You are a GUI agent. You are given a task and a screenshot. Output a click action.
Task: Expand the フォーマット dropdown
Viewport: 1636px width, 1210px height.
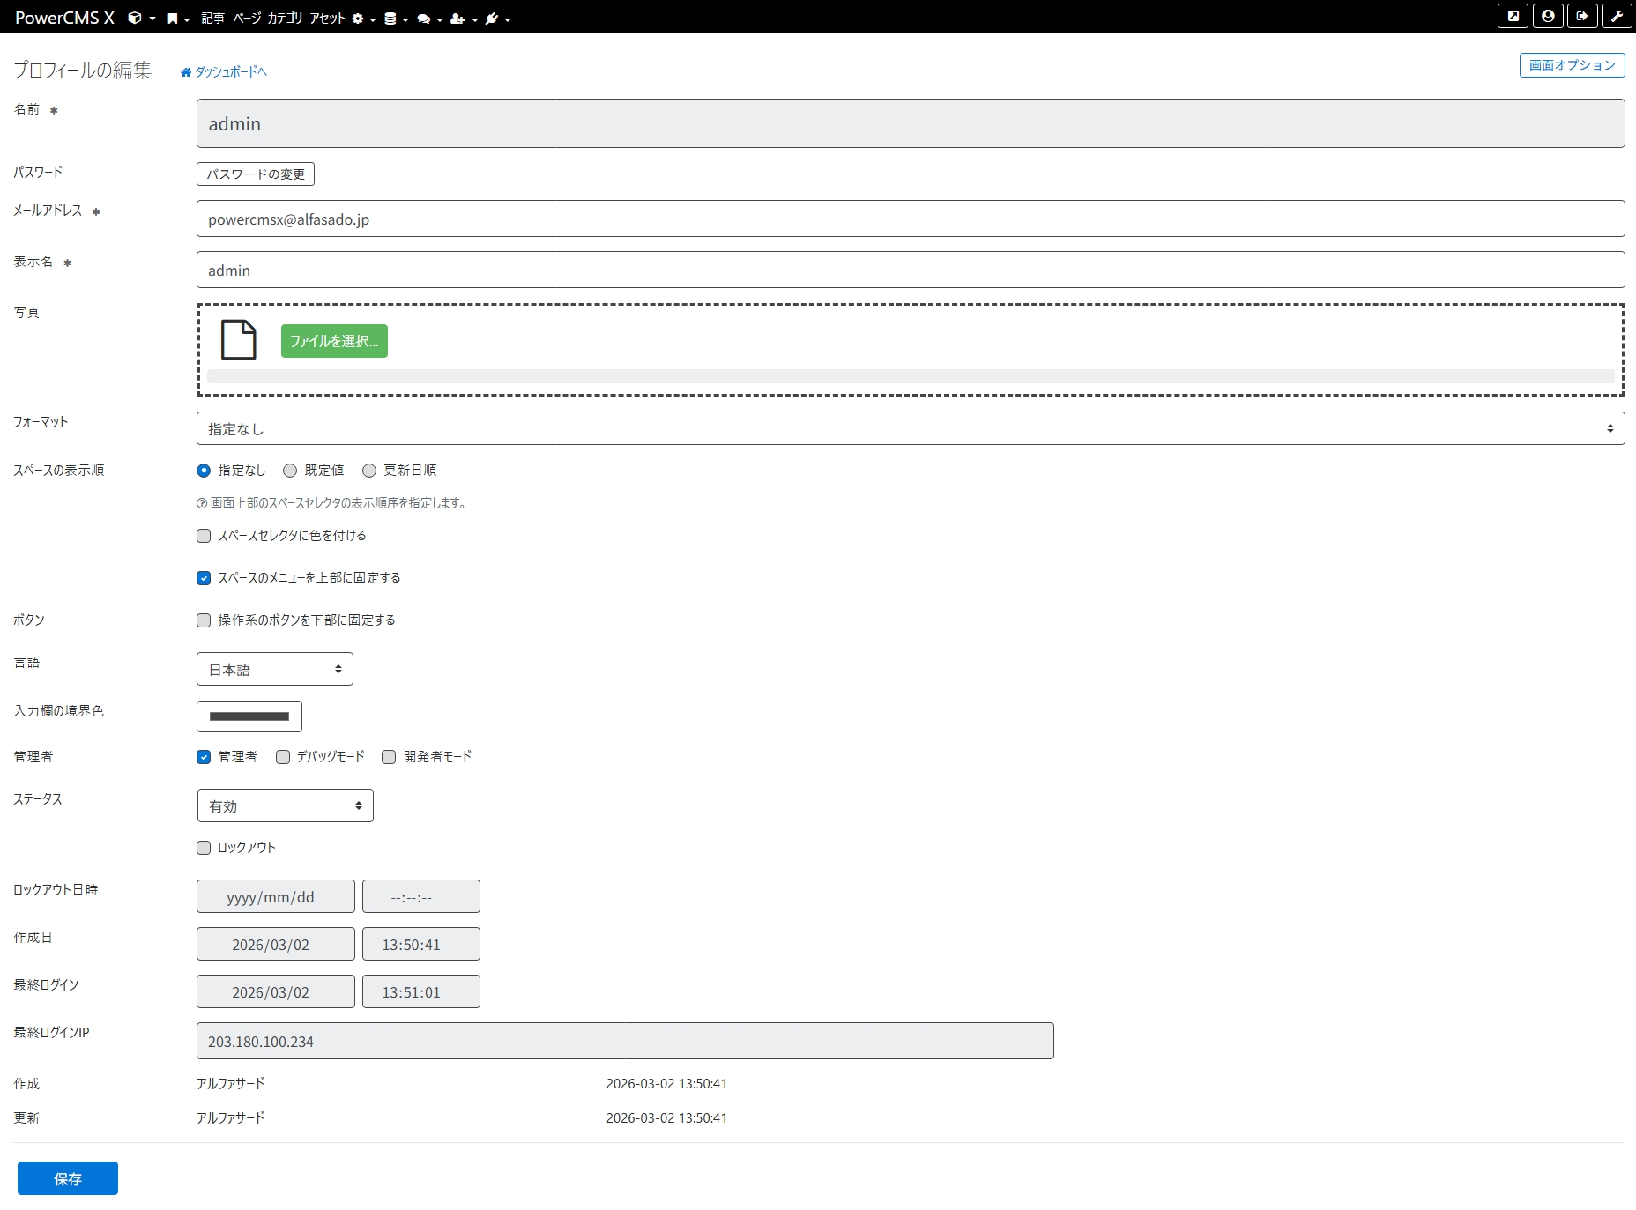910,429
